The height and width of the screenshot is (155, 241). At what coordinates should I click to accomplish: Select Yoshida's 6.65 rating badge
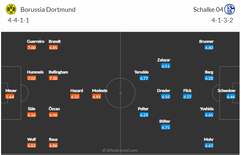[209, 115]
